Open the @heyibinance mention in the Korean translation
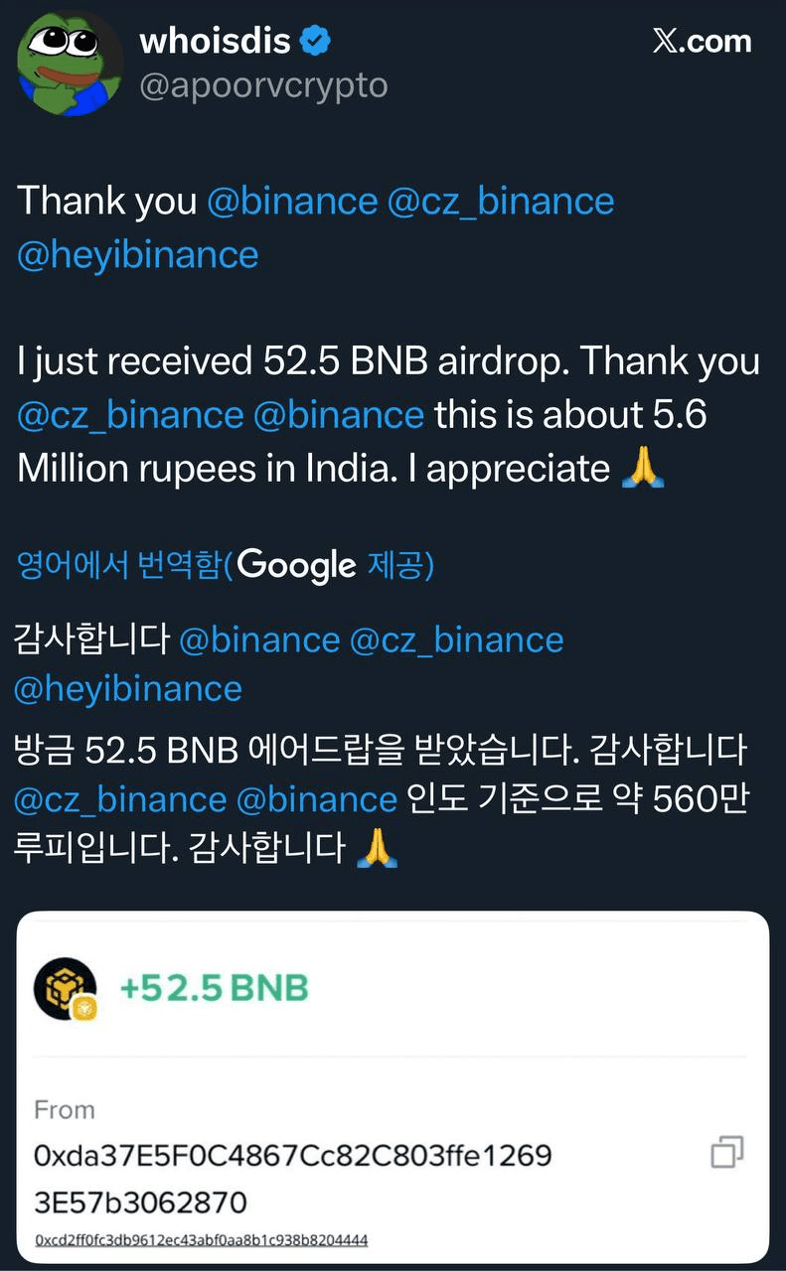The height and width of the screenshot is (1271, 786). pos(128,688)
